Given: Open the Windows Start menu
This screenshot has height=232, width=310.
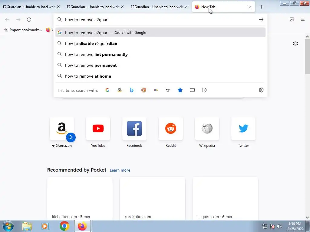Looking at the screenshot, I should pyautogui.click(x=8, y=226).
